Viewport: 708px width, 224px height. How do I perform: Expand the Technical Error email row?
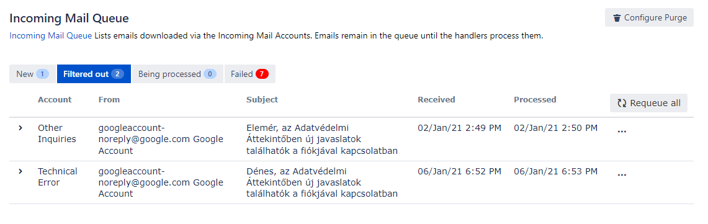[20, 171]
